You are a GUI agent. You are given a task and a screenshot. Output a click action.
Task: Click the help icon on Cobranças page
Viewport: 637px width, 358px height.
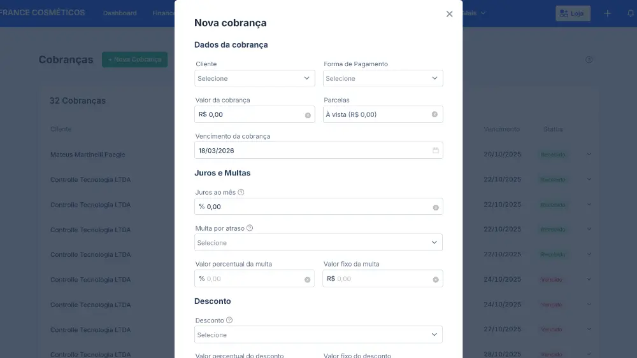coord(589,60)
